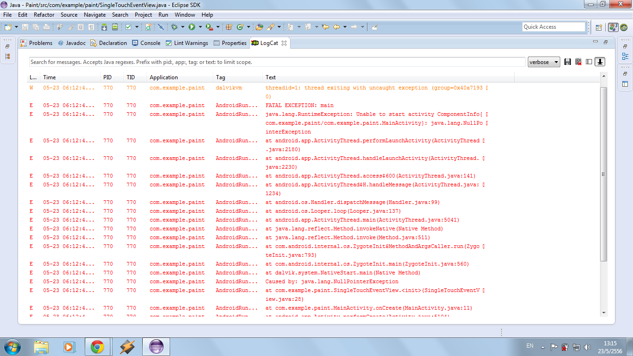The image size is (633, 356).
Task: Open the Project menu
Action: tap(143, 15)
